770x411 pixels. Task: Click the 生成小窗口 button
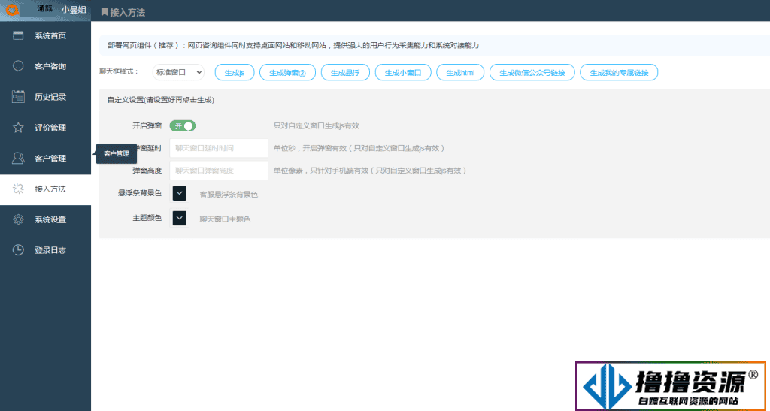(403, 73)
